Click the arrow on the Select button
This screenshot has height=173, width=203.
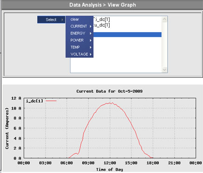(x=62, y=20)
